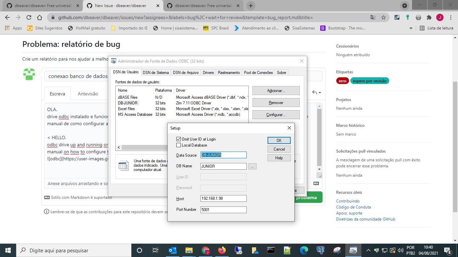Open the Drivers tab
This screenshot has width=458, height=257.
click(x=208, y=72)
